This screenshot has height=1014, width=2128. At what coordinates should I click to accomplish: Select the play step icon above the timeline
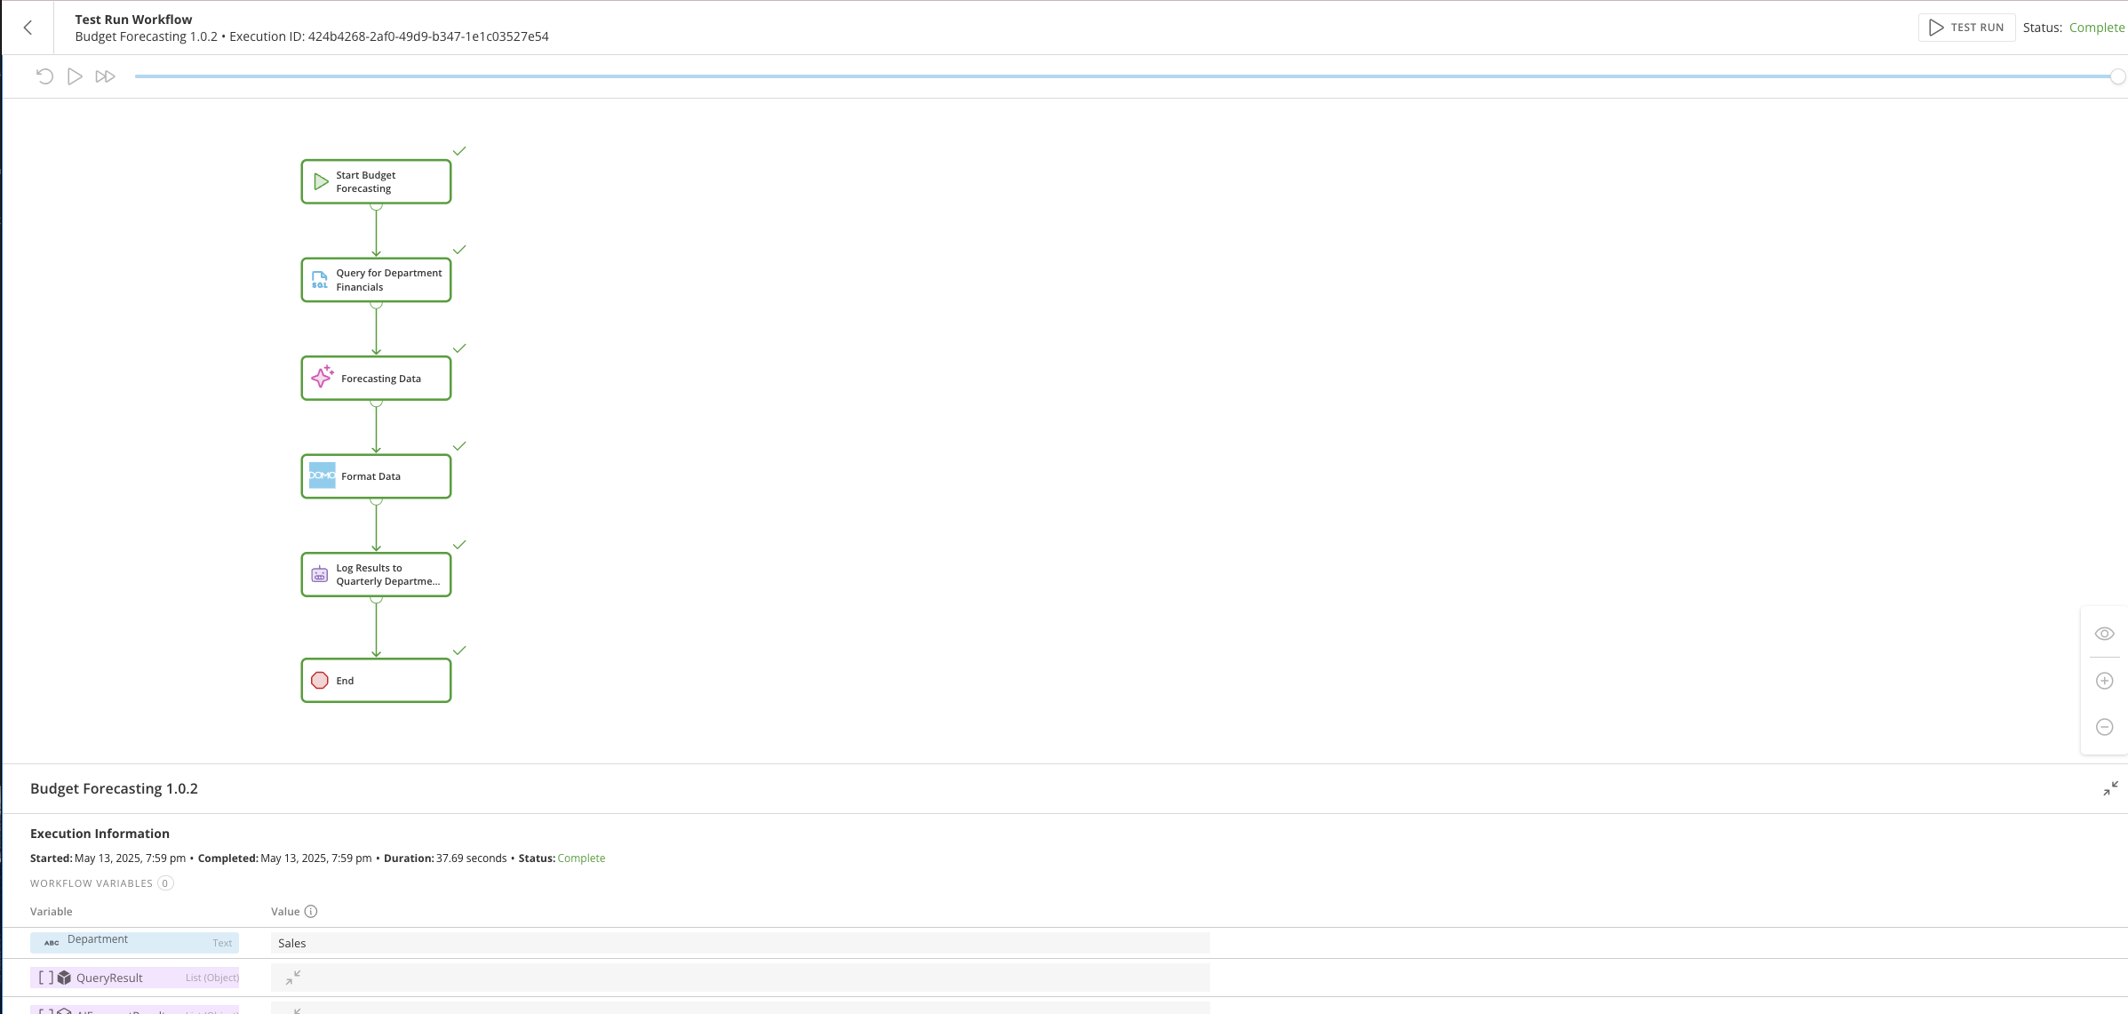coord(75,76)
